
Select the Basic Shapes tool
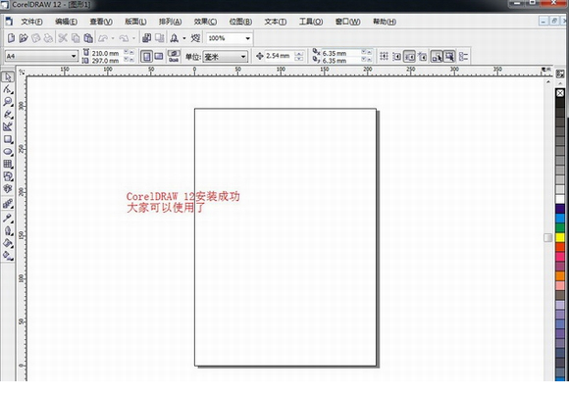[8, 176]
